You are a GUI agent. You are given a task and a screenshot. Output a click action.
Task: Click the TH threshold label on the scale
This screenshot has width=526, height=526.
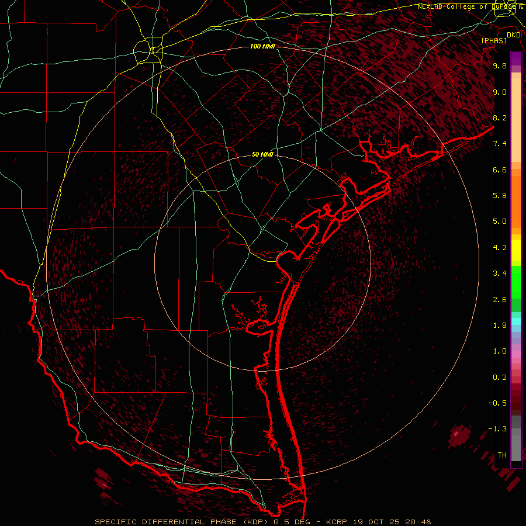(x=502, y=455)
